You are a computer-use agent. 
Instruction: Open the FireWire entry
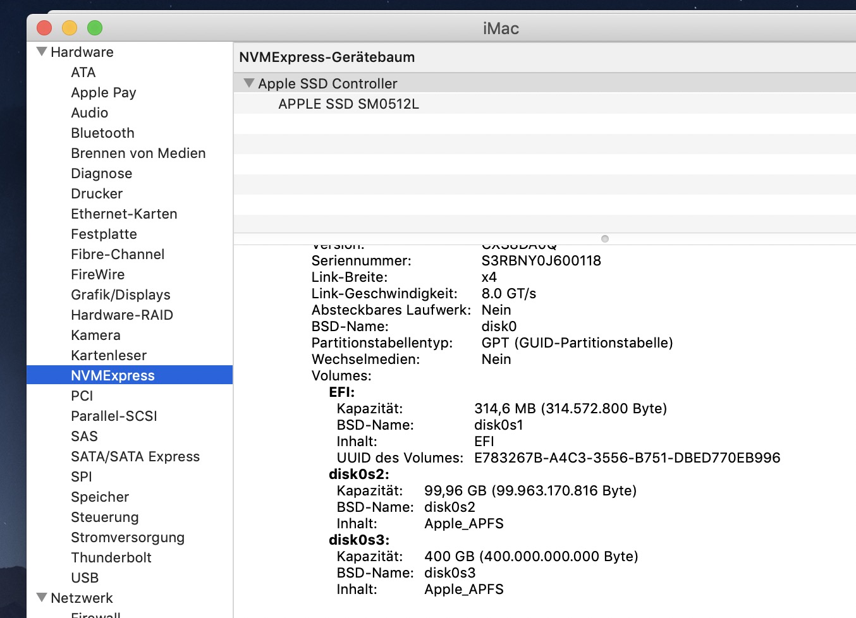pyautogui.click(x=98, y=274)
